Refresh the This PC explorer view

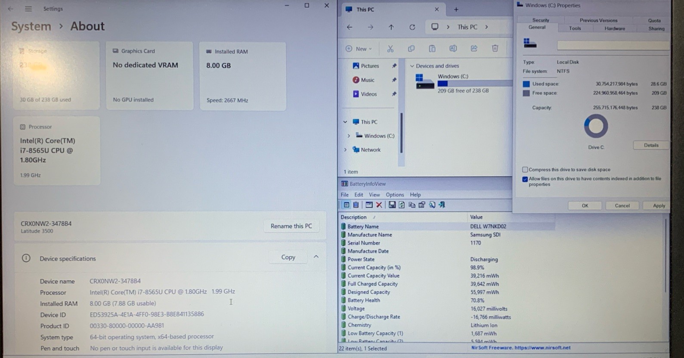click(412, 27)
